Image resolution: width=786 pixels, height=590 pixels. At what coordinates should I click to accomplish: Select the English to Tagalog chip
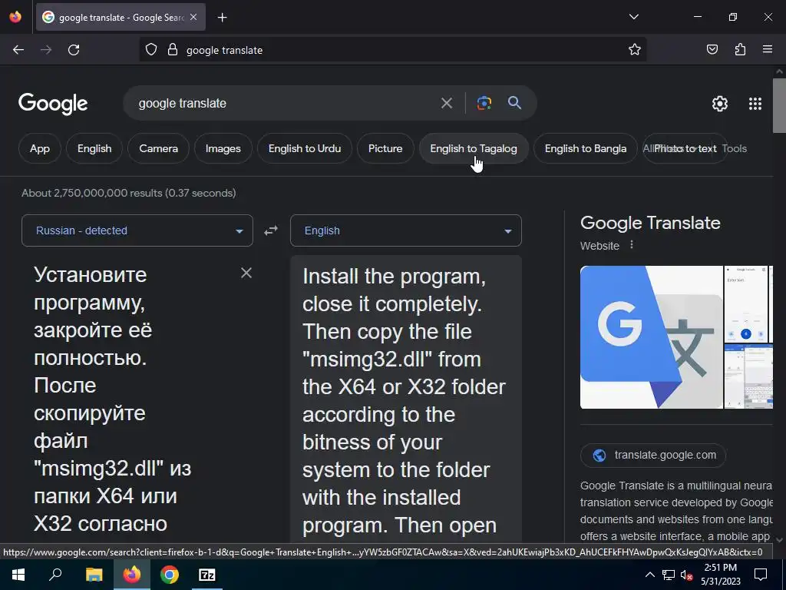[473, 148]
